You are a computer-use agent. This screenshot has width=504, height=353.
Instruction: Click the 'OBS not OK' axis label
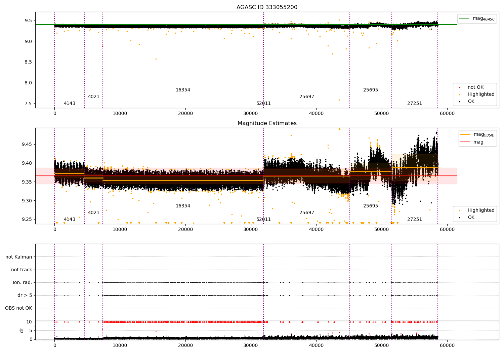click(x=18, y=308)
